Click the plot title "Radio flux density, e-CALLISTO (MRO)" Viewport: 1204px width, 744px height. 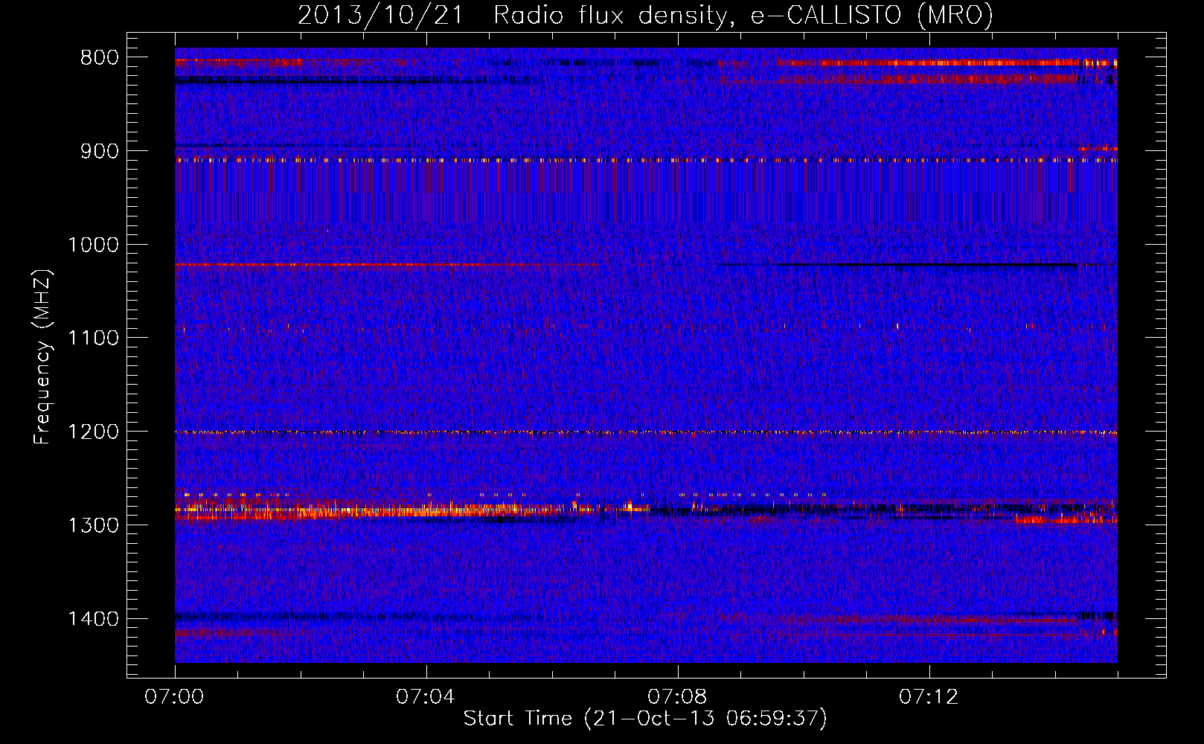743,16
